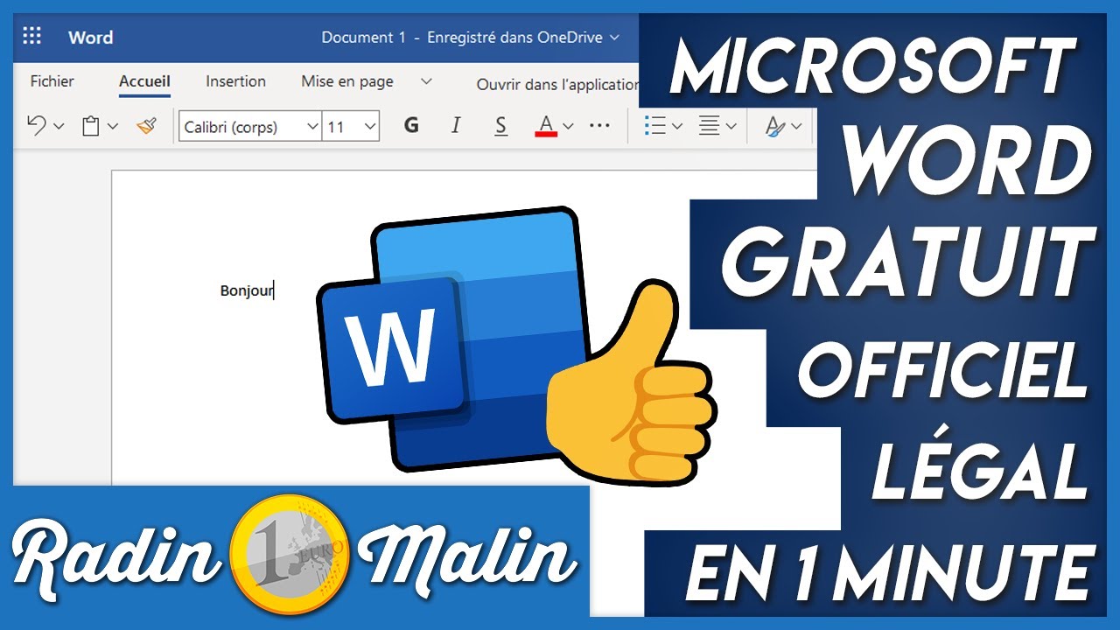Toggle bold (G) formatting
The height and width of the screenshot is (630, 1120).
tap(411, 126)
